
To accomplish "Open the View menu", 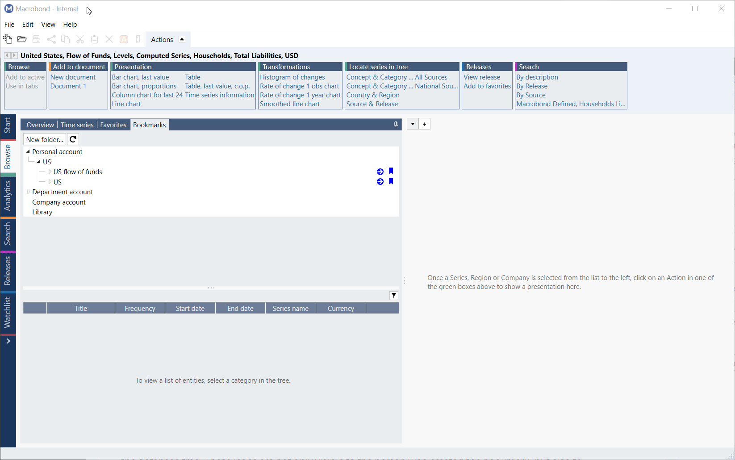I will tap(48, 25).
